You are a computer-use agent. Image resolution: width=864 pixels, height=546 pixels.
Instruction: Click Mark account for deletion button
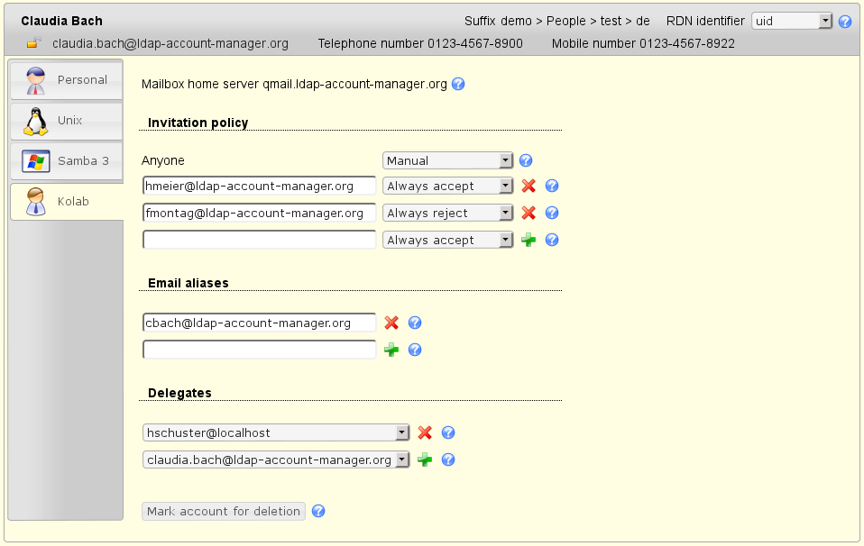click(x=224, y=512)
